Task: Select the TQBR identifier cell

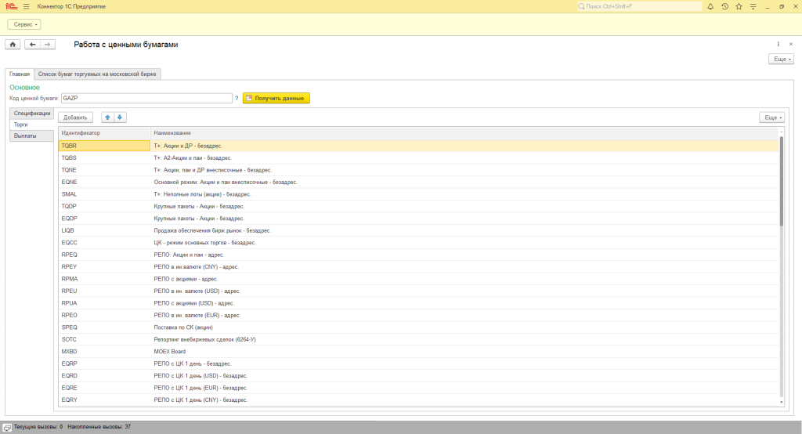Action: pyautogui.click(x=104, y=146)
